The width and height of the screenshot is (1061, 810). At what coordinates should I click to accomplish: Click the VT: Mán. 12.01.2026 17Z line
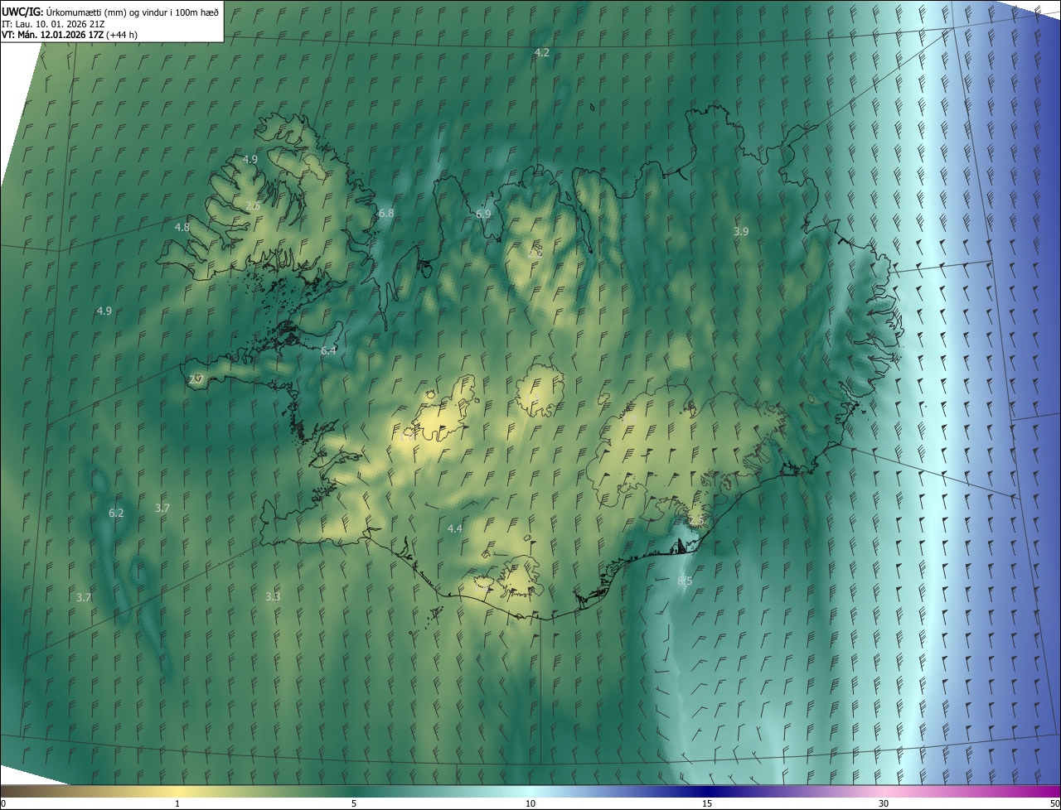70,35
